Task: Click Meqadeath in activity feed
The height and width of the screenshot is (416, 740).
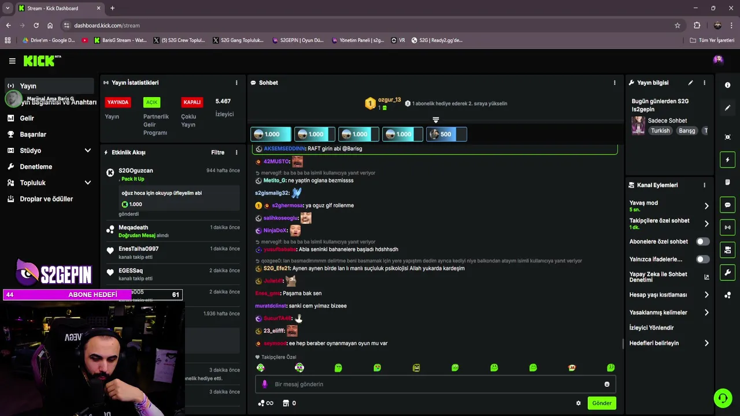Action: pyautogui.click(x=134, y=228)
